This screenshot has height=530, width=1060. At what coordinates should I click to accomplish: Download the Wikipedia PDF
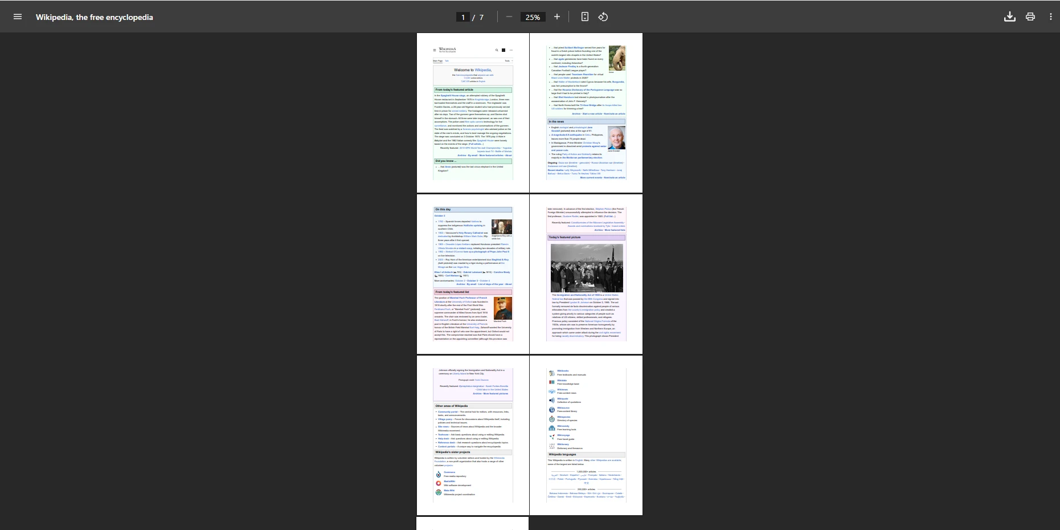[x=1010, y=17]
